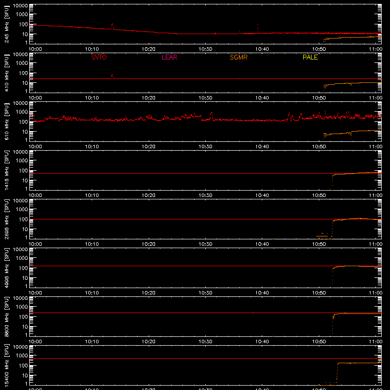Click the peak near 10:31 in 610 MHz plot

(x=212, y=116)
